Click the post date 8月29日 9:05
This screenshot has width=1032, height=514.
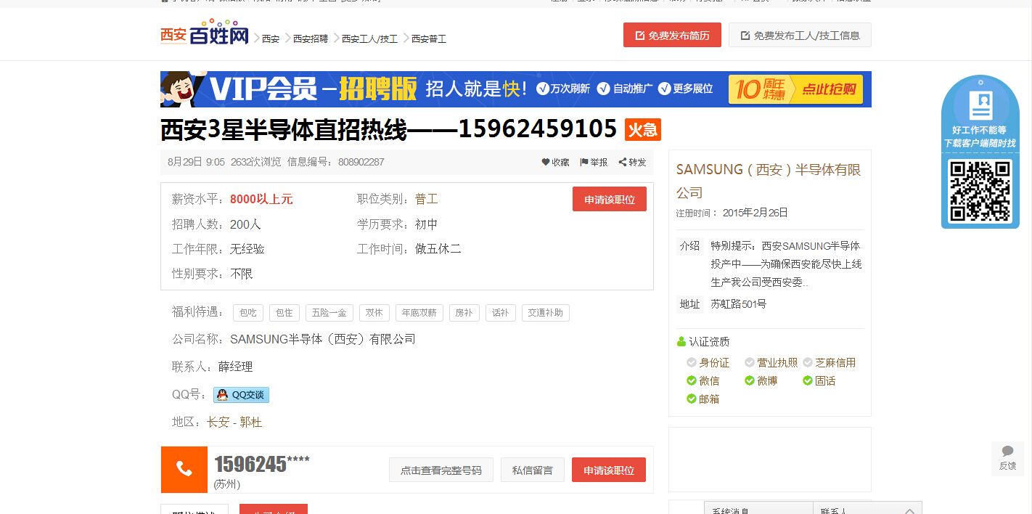coord(196,162)
